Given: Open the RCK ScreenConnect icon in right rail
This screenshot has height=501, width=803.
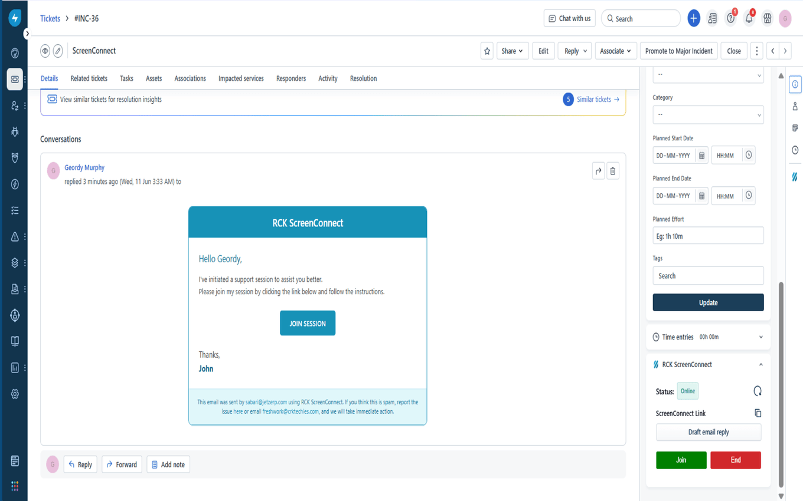Looking at the screenshot, I should 795,177.
